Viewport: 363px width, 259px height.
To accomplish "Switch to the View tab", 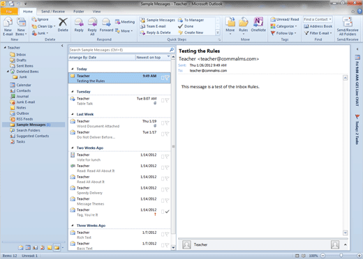I will pos(96,11).
